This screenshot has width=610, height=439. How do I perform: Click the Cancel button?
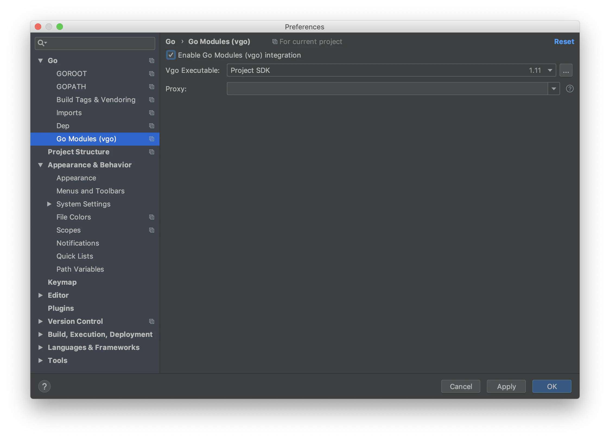(x=460, y=386)
